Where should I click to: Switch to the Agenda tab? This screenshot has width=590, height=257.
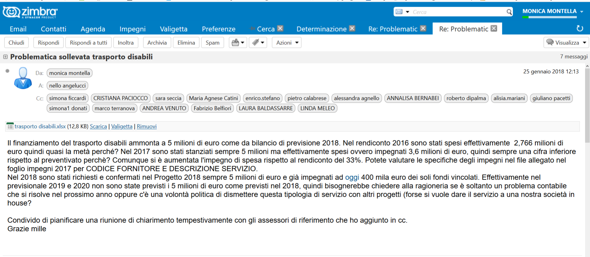93,29
